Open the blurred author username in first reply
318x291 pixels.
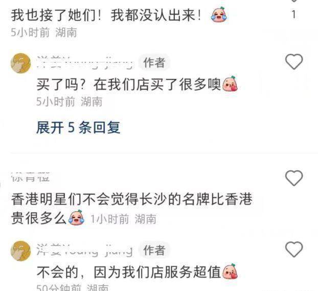(85, 62)
